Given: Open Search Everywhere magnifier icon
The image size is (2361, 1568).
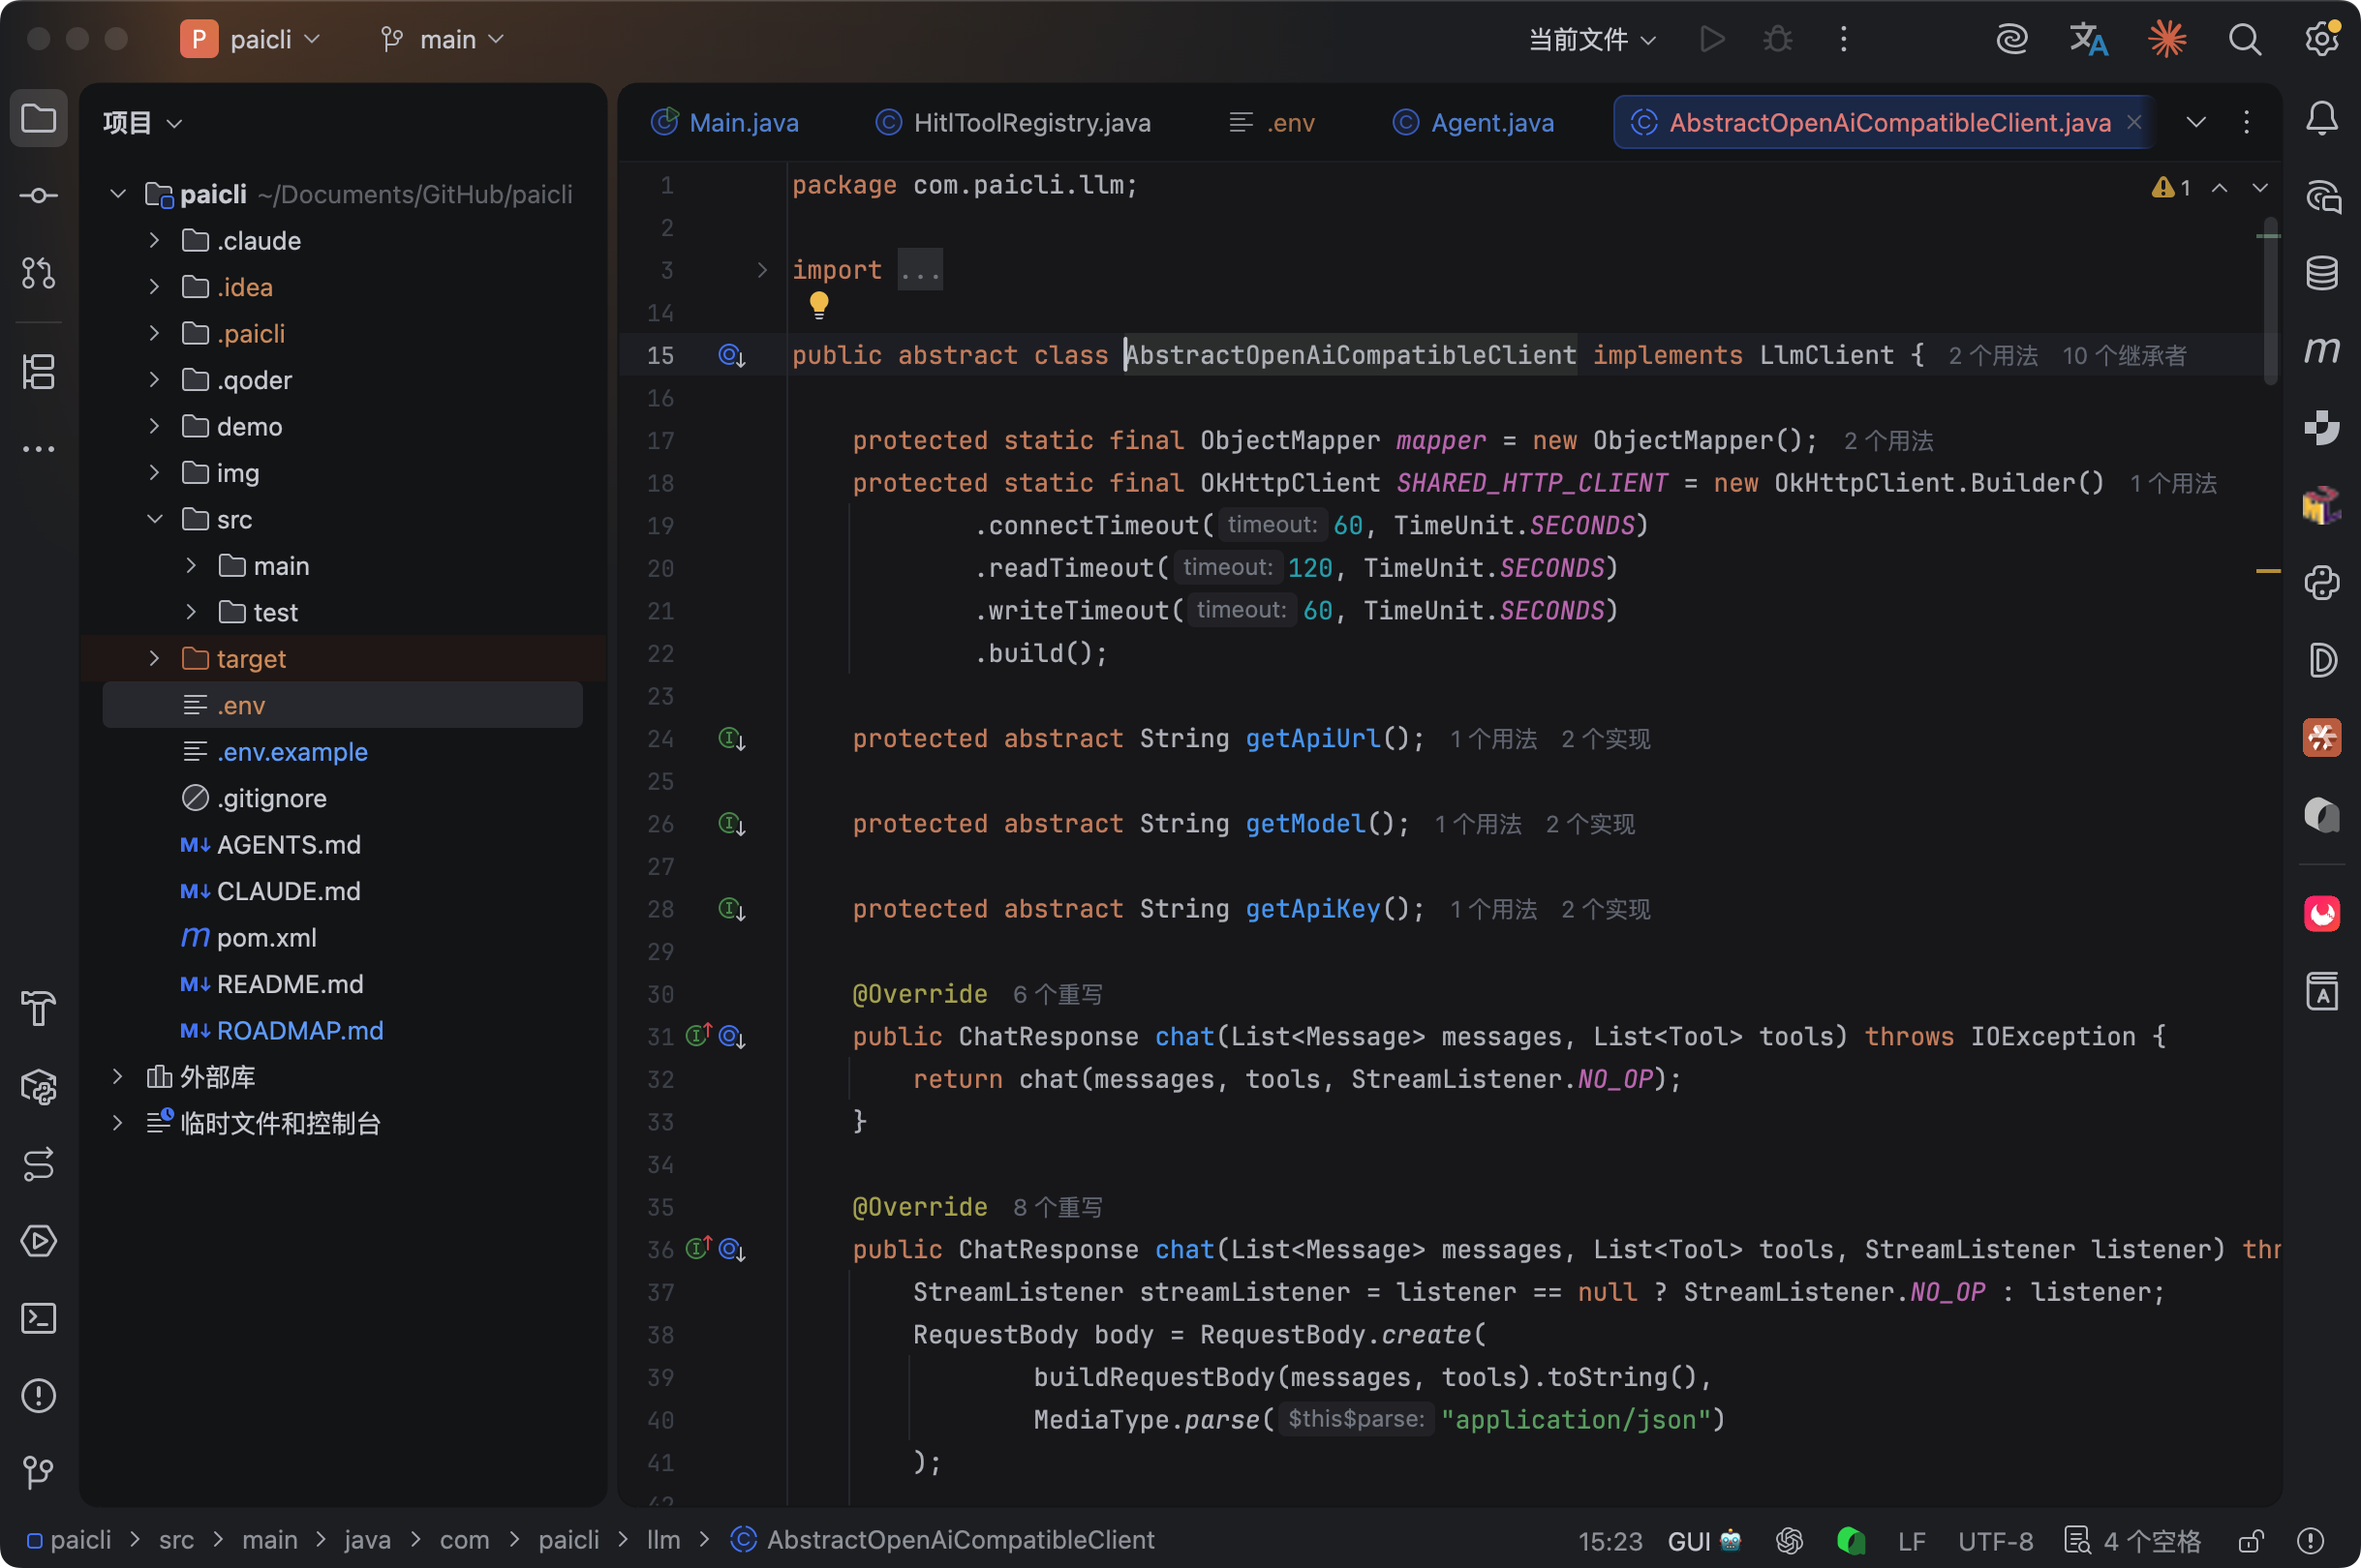Looking at the screenshot, I should pos(2244,40).
